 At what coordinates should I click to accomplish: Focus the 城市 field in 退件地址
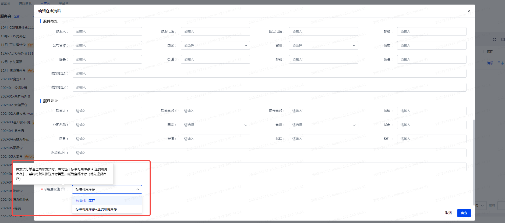pos(432,45)
